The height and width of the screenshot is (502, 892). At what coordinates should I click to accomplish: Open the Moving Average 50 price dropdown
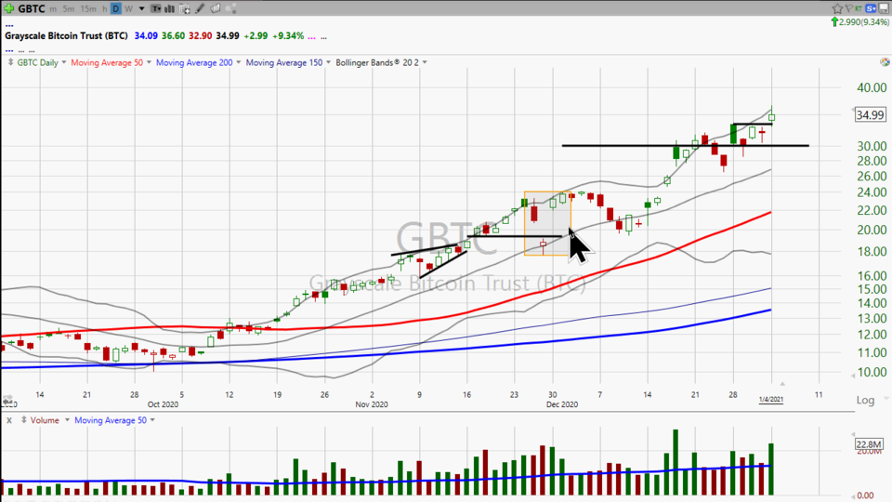click(149, 62)
